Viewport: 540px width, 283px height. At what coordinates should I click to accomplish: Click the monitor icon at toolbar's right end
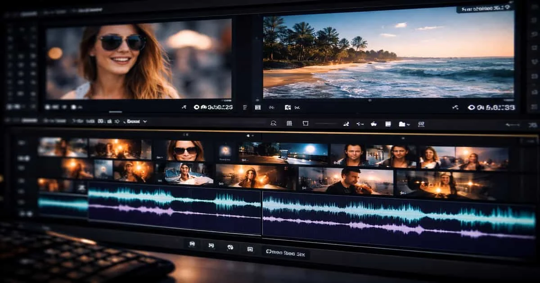[x=421, y=124]
